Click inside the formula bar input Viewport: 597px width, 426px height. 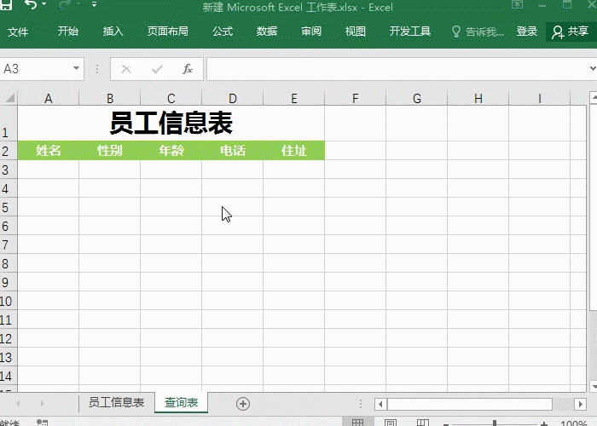point(397,69)
